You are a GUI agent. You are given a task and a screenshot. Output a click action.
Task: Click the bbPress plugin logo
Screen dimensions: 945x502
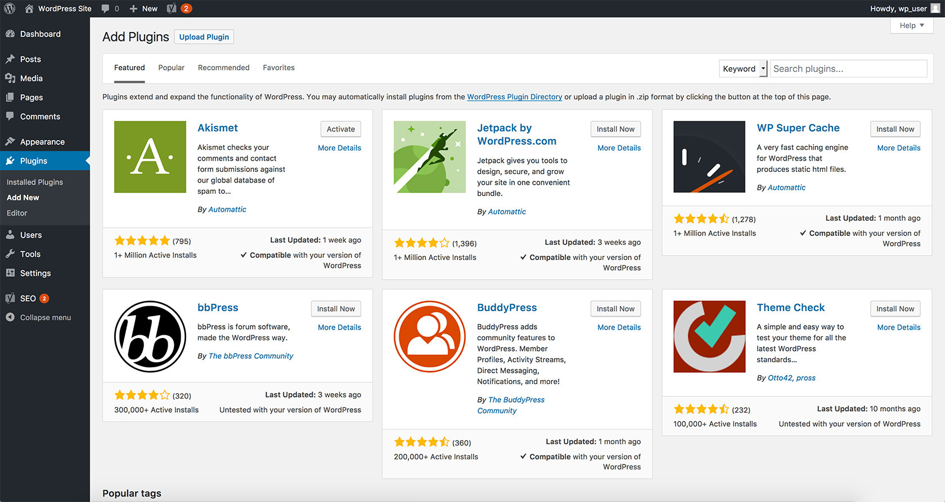pos(150,336)
